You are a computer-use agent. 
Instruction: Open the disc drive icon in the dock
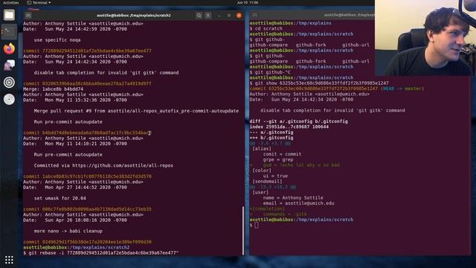9,99
